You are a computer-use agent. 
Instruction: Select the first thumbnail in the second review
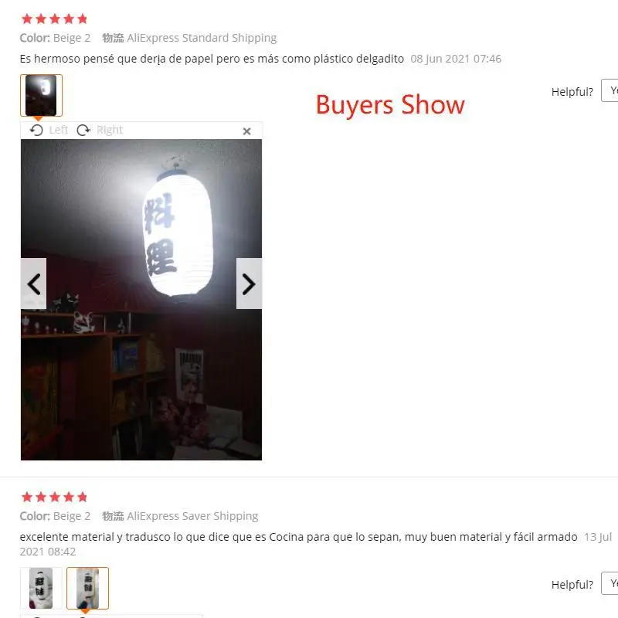tap(41, 588)
